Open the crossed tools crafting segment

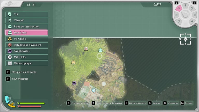(192, 8)
